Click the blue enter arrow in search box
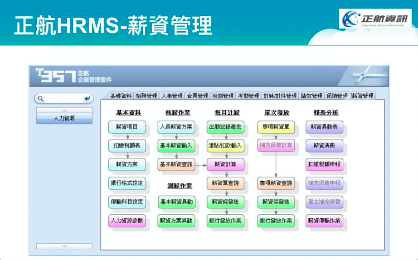418x260 pixels. tap(87, 99)
